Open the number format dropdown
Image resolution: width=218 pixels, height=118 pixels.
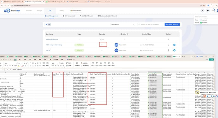click(54, 63)
